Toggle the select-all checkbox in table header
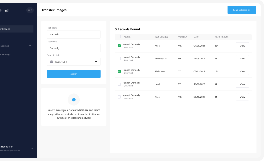The width and height of the screenshot is (264, 161). click(x=119, y=36)
